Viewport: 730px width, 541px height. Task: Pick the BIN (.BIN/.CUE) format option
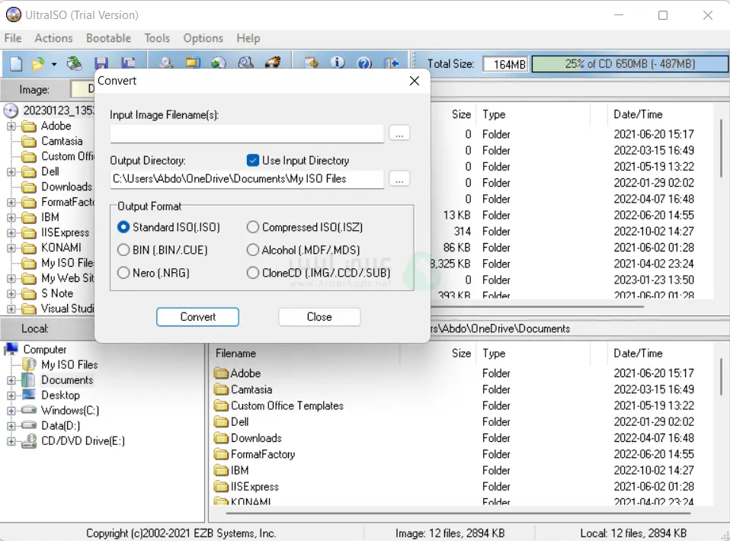pos(123,250)
